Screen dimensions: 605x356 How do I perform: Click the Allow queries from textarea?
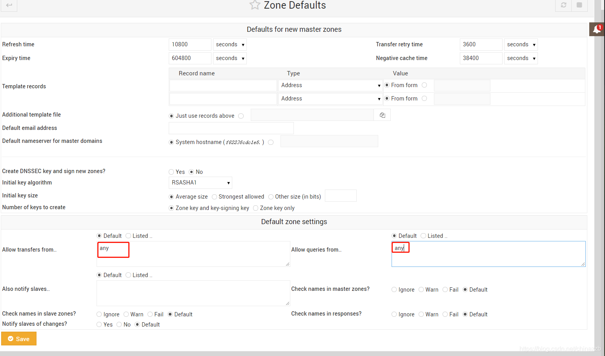tap(488, 254)
